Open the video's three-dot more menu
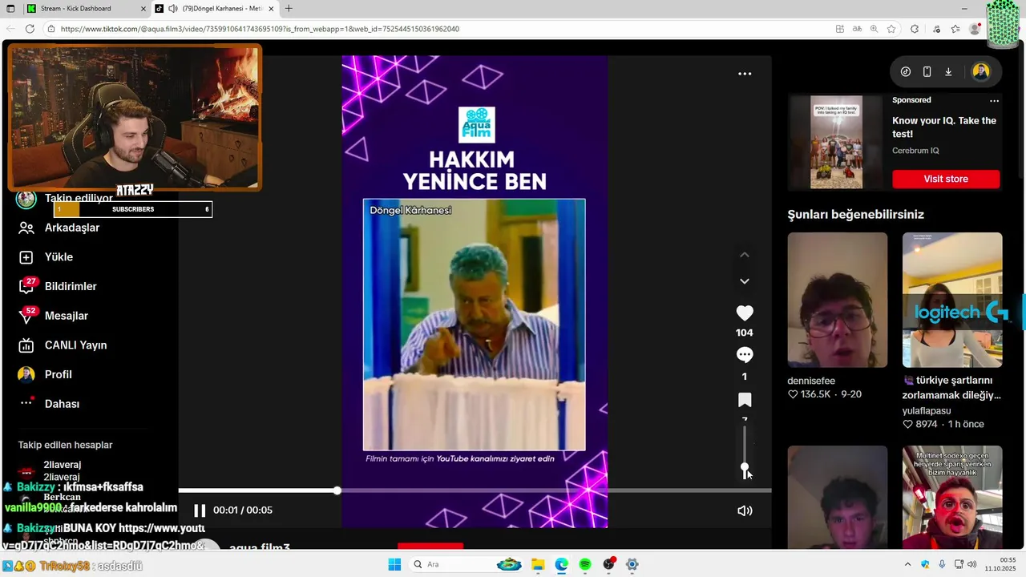 (745, 74)
